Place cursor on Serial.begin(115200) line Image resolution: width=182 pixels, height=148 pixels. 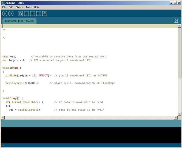coord(22,83)
